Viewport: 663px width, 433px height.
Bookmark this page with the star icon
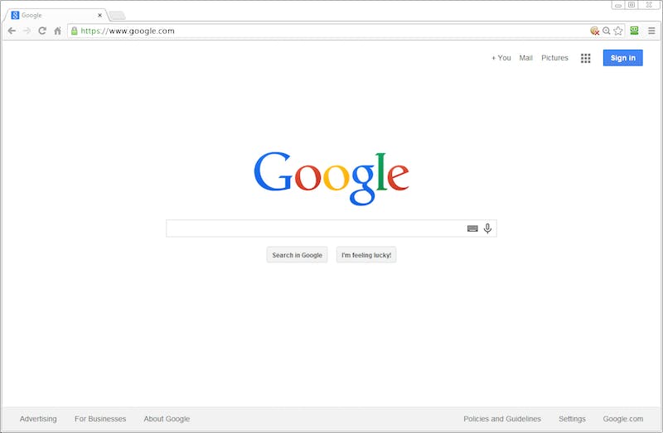click(x=618, y=31)
